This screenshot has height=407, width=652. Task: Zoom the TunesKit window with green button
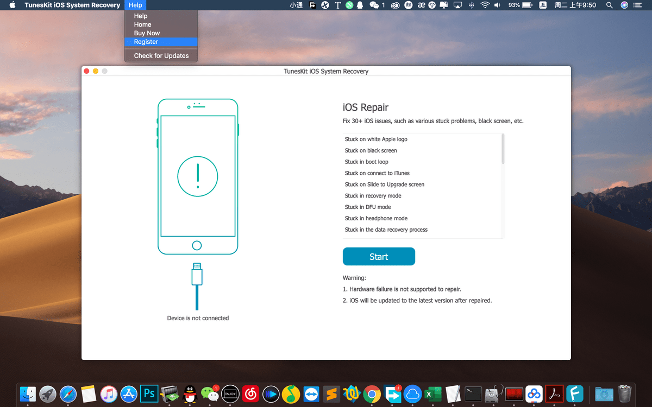[104, 71]
